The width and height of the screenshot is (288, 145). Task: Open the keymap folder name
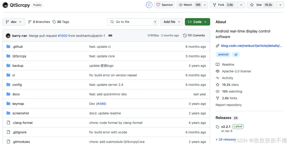tap(18, 104)
